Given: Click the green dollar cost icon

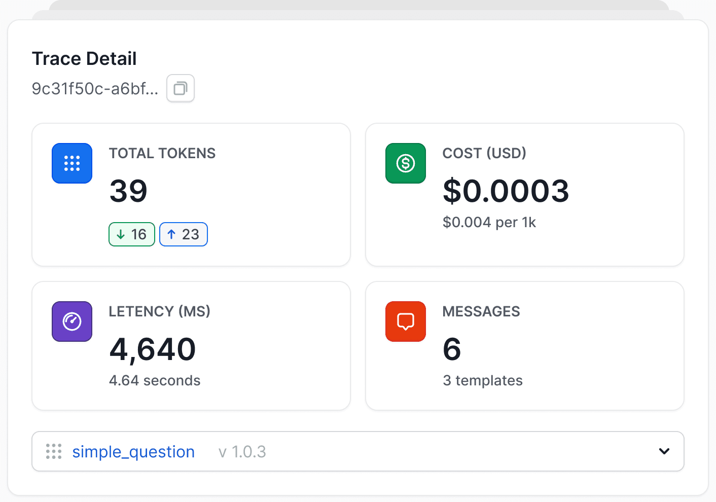Looking at the screenshot, I should [x=406, y=163].
